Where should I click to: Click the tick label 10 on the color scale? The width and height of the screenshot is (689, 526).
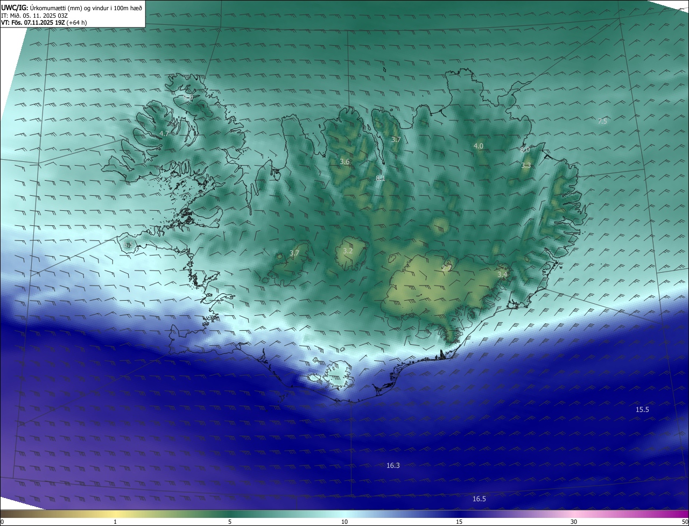[x=344, y=522]
